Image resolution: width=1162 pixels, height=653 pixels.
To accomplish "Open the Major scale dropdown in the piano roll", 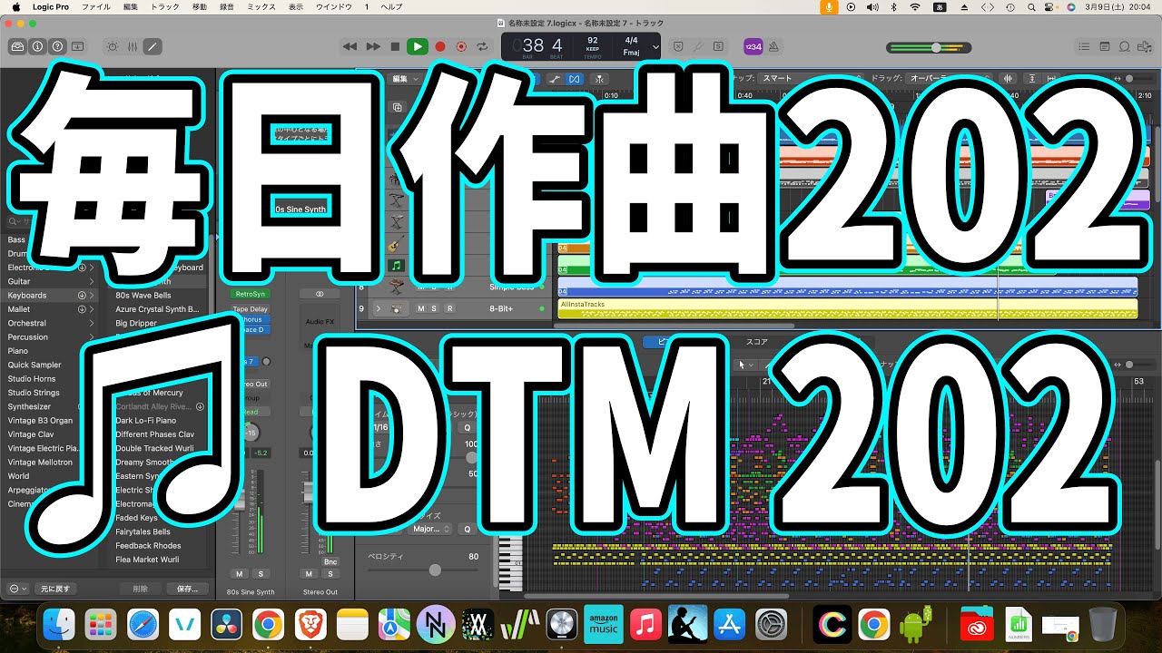I will tap(429, 529).
